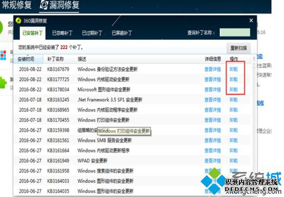Click 'Windows SMB 服务安全更新' description
Viewport: 284px width, 197px height.
point(104,140)
